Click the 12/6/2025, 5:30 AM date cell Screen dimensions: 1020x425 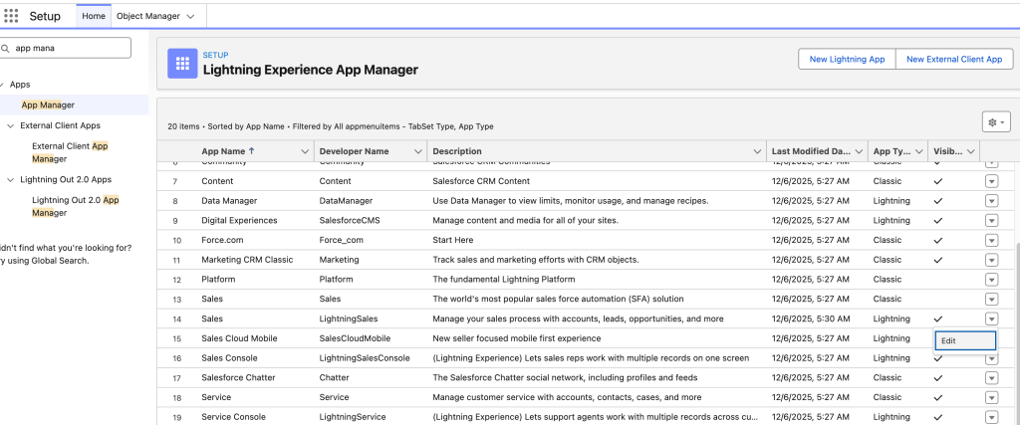[x=811, y=319]
